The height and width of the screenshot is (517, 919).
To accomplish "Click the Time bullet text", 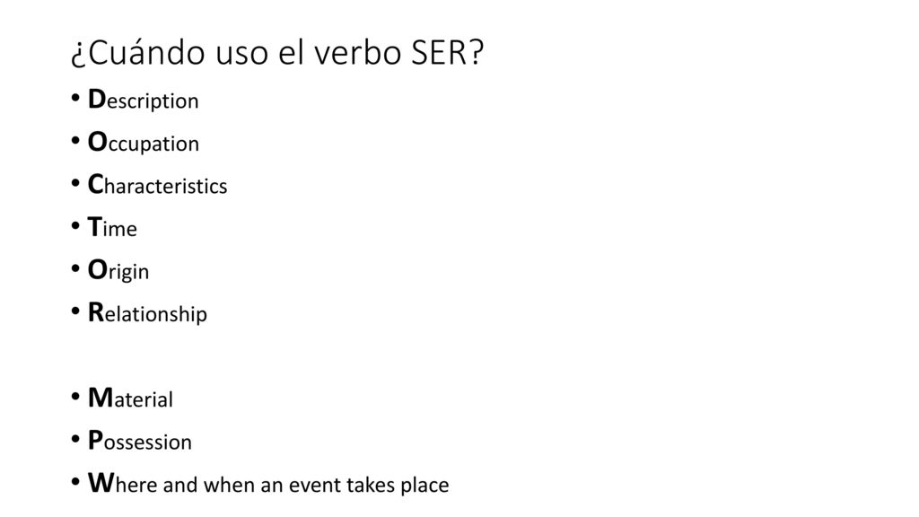I will [x=112, y=227].
